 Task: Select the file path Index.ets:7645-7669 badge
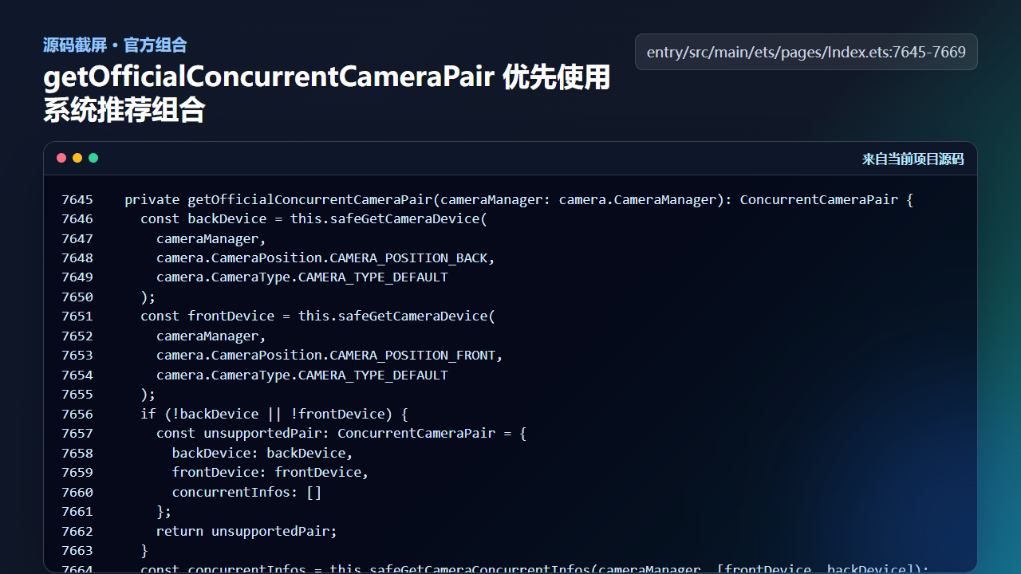click(x=806, y=52)
